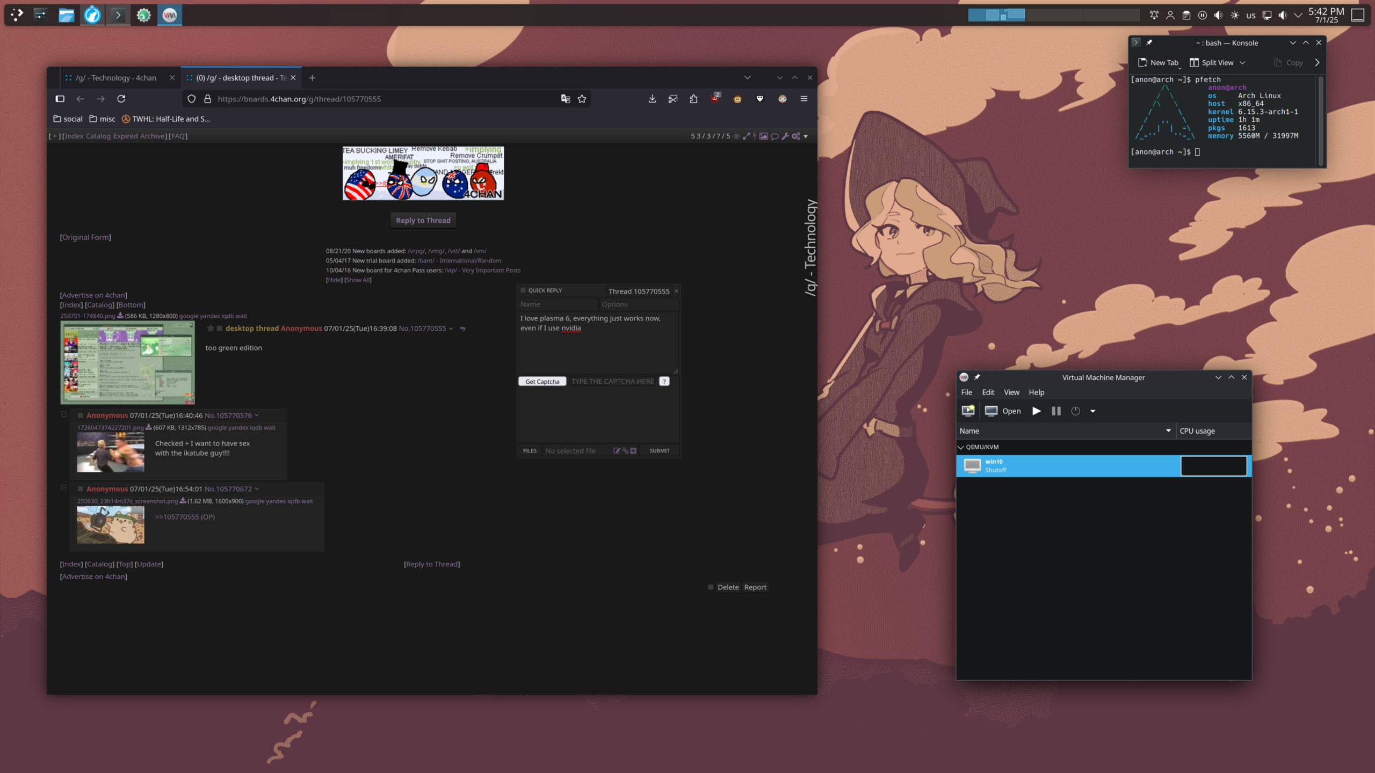
Task: Open the menu arrow next to post No.105770555
Action: [451, 329]
